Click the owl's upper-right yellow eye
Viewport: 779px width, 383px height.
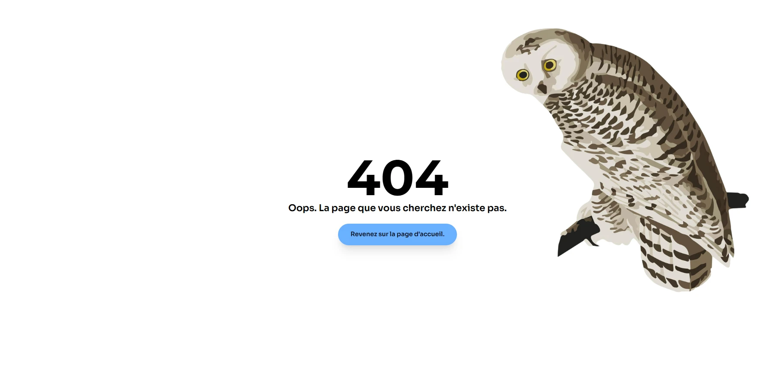550,65
